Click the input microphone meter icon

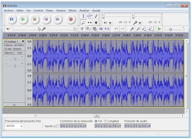pyautogui.click(x=135, y=23)
